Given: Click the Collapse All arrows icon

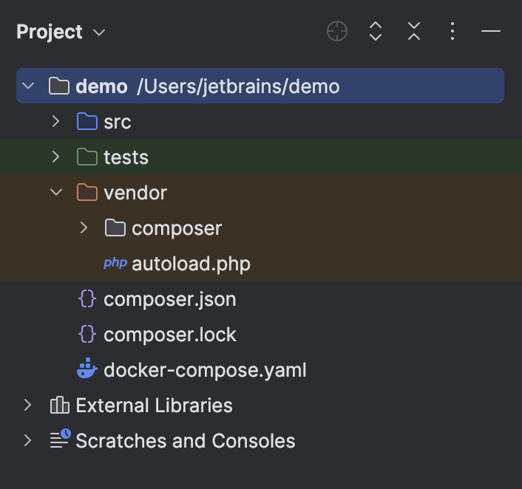Looking at the screenshot, I should point(414,31).
